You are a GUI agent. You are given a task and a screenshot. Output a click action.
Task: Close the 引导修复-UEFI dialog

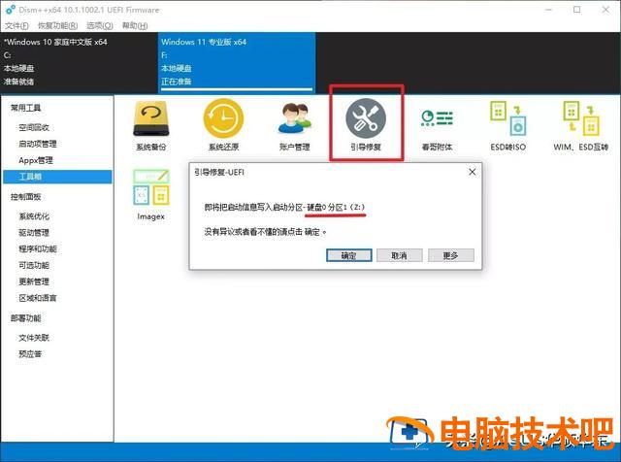pos(473,172)
